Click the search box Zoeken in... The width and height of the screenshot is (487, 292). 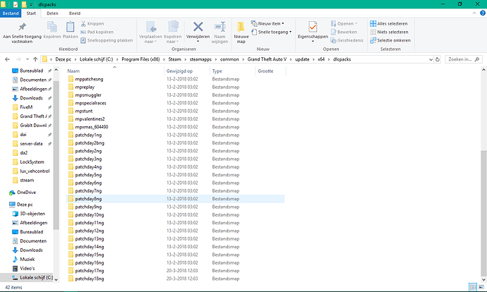464,59
